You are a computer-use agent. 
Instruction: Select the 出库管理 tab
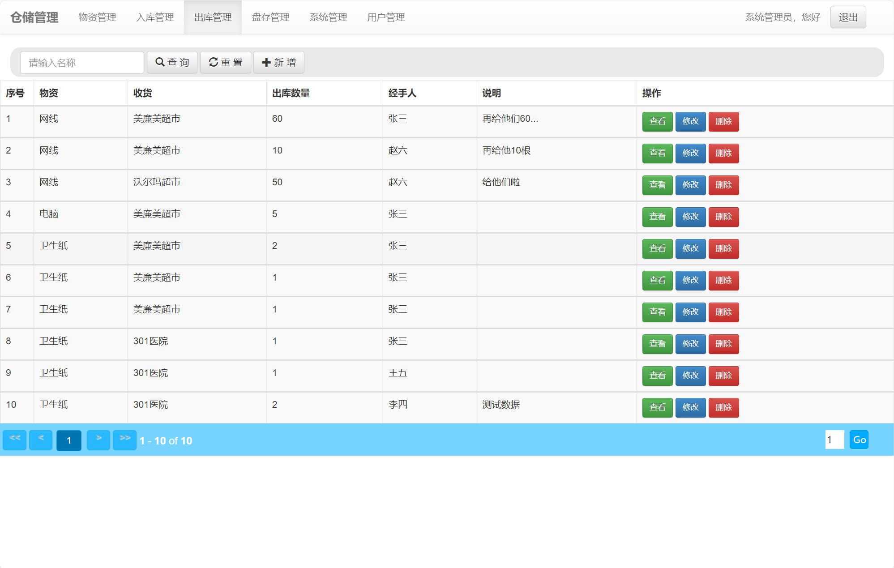(212, 17)
